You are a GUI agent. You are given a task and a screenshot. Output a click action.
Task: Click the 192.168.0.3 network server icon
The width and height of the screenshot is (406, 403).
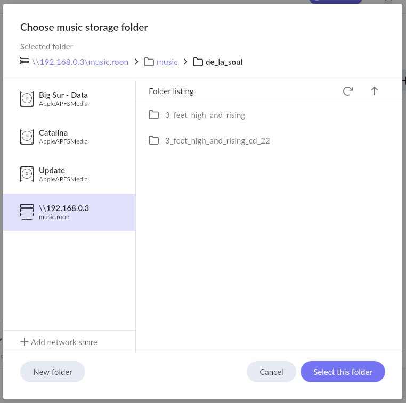(x=27, y=212)
